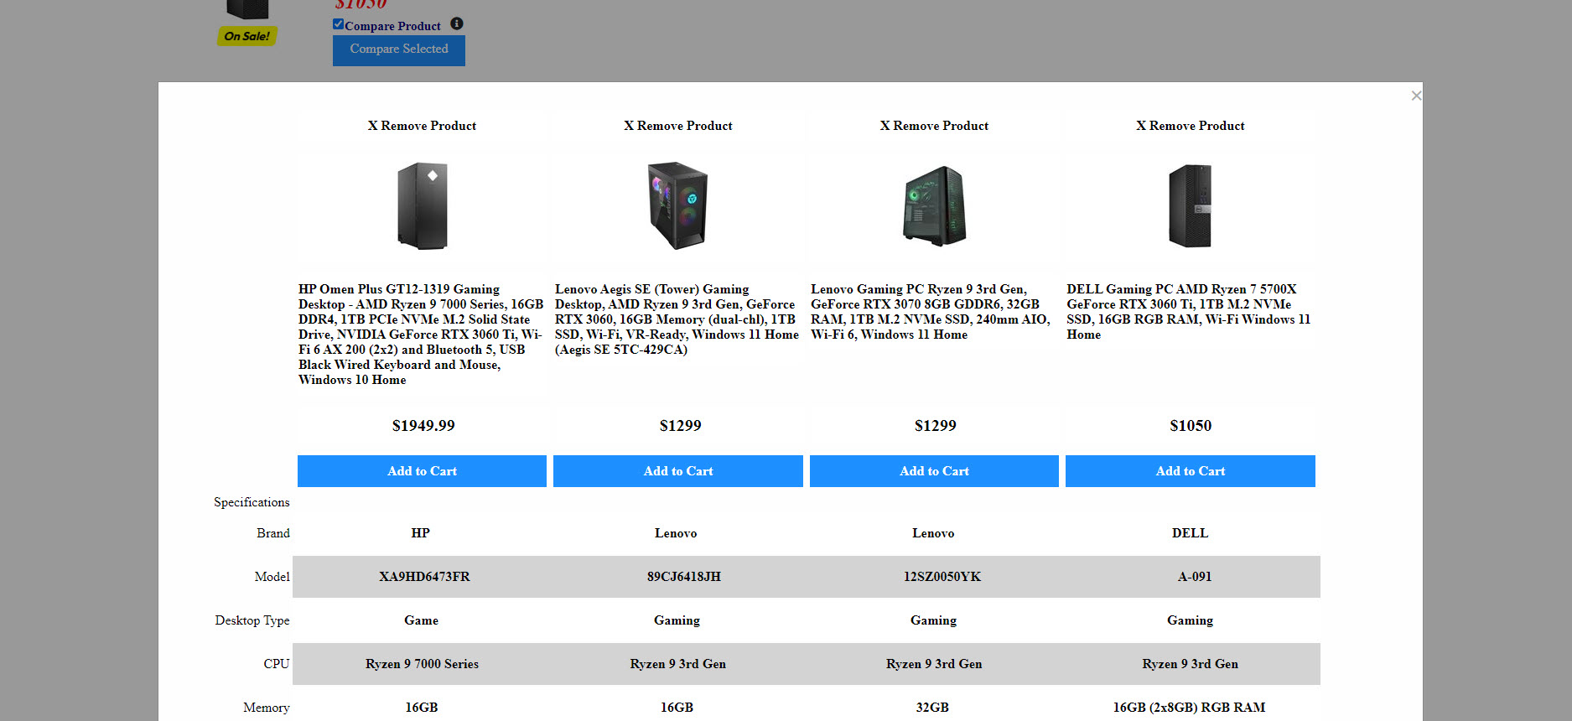Uncheck the Compare Product checkbox
The height and width of the screenshot is (721, 1572).
pos(339,24)
